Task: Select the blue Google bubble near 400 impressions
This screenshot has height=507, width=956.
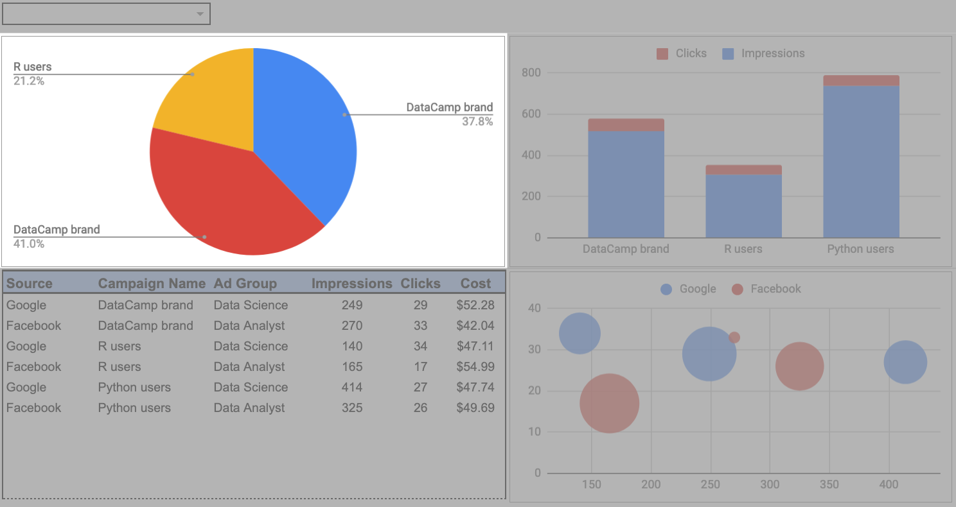Action: point(905,362)
